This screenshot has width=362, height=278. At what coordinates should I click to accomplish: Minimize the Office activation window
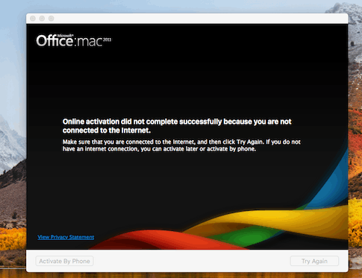(x=42, y=19)
